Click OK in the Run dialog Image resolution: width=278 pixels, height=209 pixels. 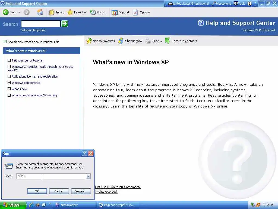tap(37, 191)
